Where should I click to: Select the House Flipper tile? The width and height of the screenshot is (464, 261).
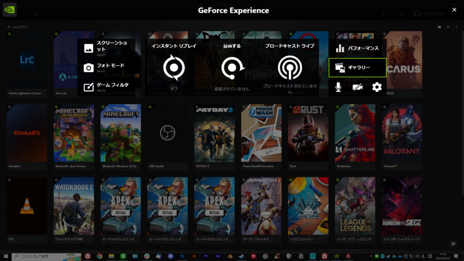click(308, 210)
